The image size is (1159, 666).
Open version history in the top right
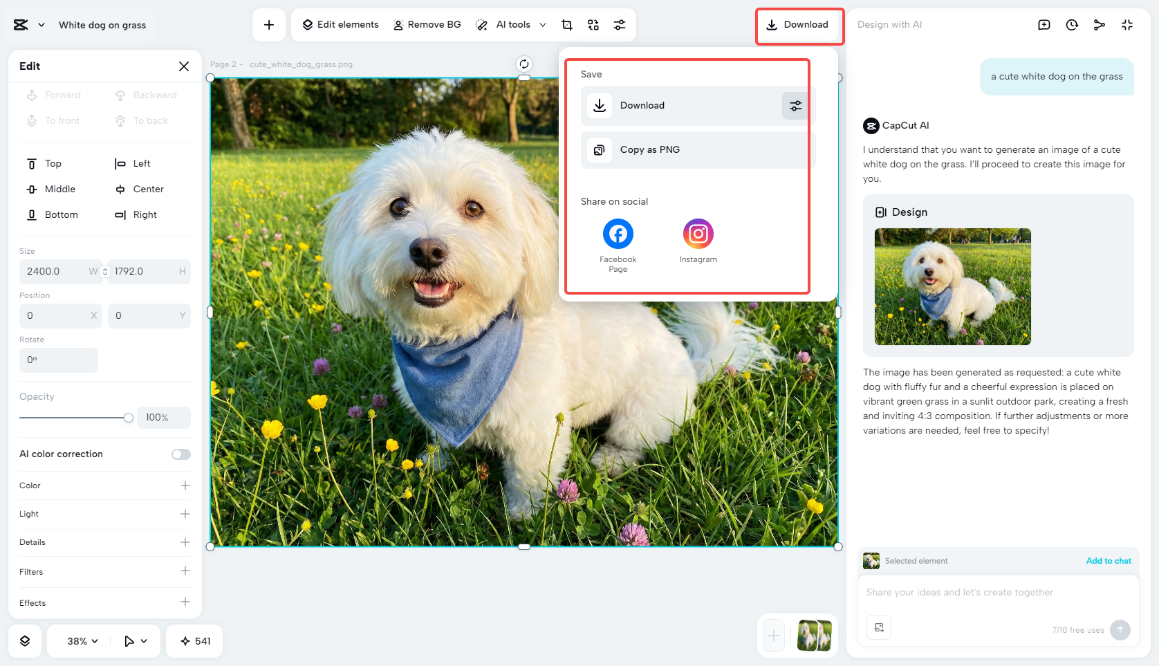pyautogui.click(x=1071, y=24)
